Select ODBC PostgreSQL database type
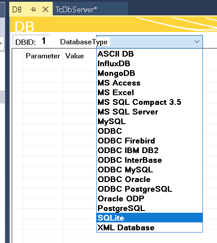The image size is (217, 243). 149,189
